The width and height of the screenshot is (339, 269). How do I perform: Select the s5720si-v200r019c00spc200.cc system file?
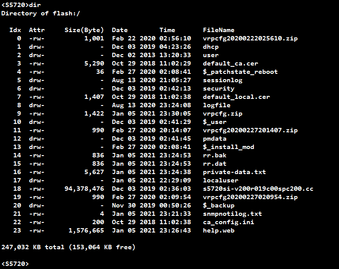(258, 189)
